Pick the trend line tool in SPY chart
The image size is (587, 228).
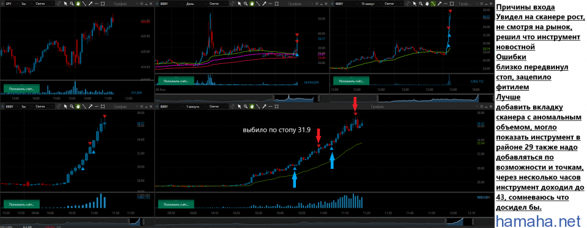[x=84, y=4]
